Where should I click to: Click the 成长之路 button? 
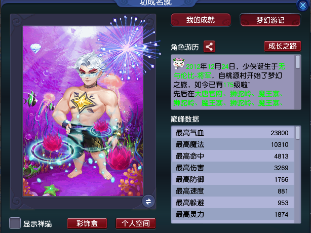[x=283, y=46]
